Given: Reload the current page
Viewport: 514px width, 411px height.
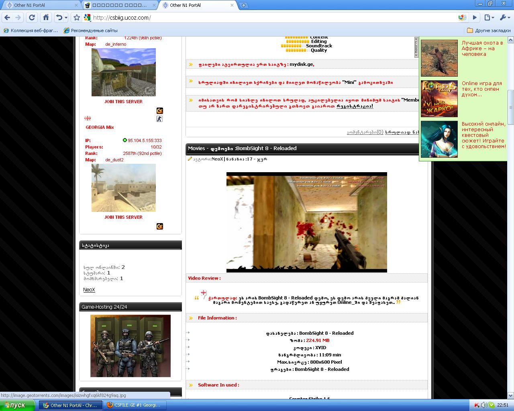Looking at the screenshot, I should tap(32, 18).
